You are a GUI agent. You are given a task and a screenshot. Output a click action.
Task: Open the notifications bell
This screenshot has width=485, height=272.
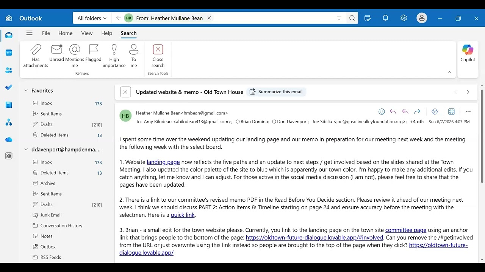pos(385,18)
